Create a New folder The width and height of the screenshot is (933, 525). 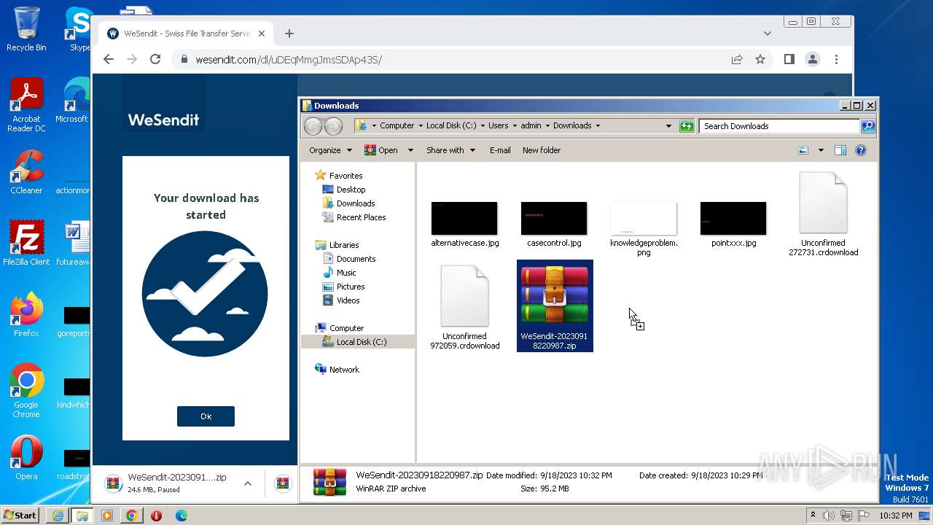click(x=542, y=150)
